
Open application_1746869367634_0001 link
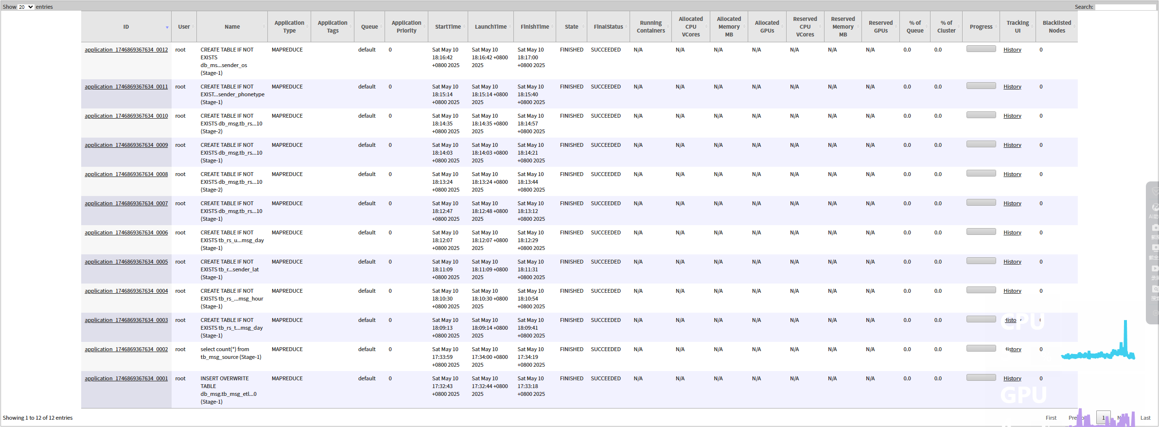tap(126, 378)
